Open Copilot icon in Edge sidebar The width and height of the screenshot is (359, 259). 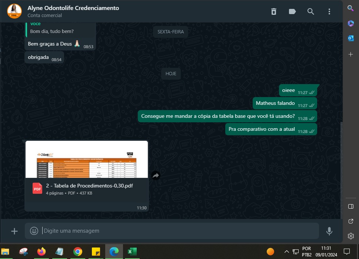point(350,23)
